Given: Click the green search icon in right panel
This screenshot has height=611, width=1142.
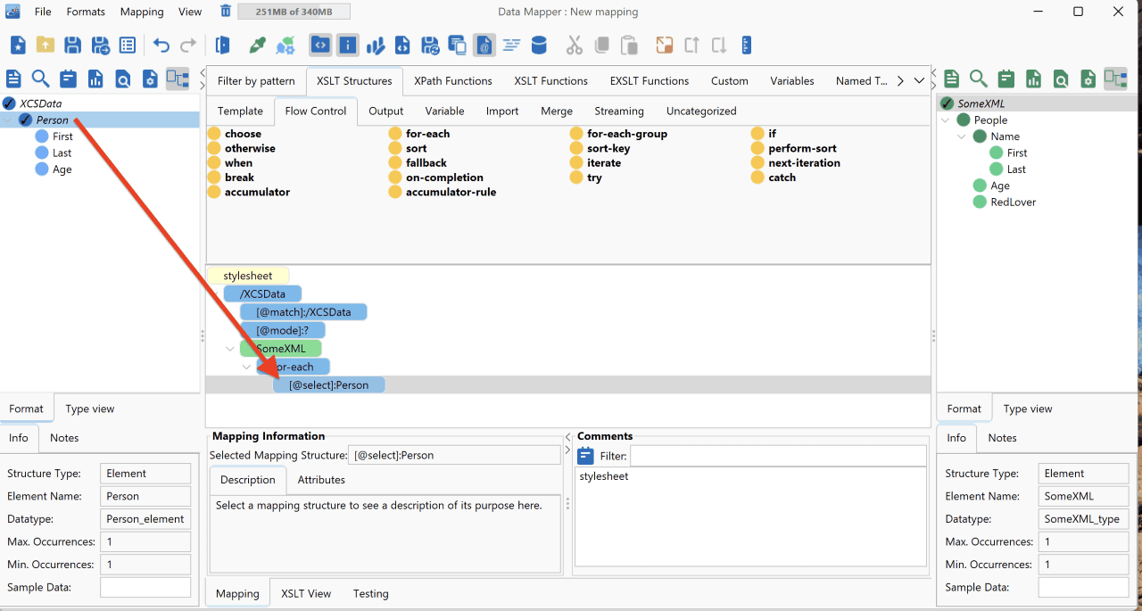Looking at the screenshot, I should [979, 78].
